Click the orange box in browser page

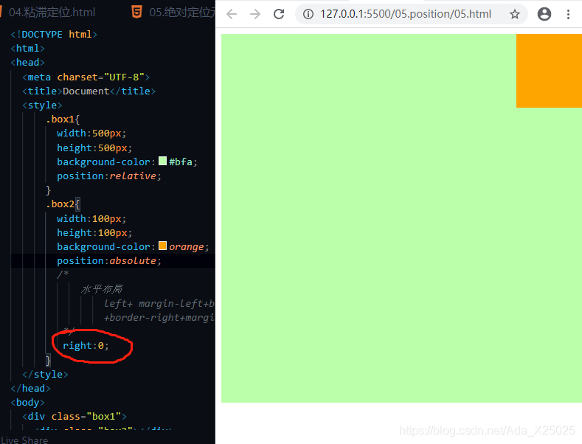(549, 71)
